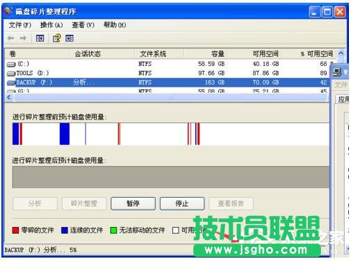Click the BACKUP F: drive icon
Image resolution: width=351 pixels, height=261 pixels.
11,83
